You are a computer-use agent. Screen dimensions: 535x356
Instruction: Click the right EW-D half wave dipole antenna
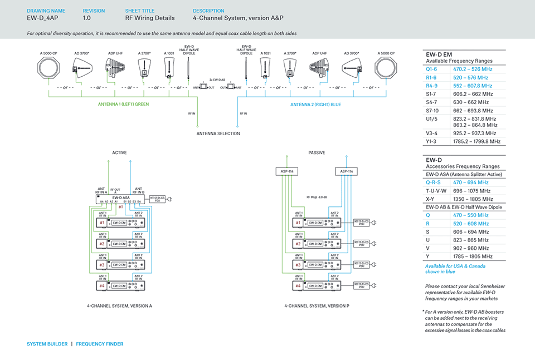tap(246, 69)
